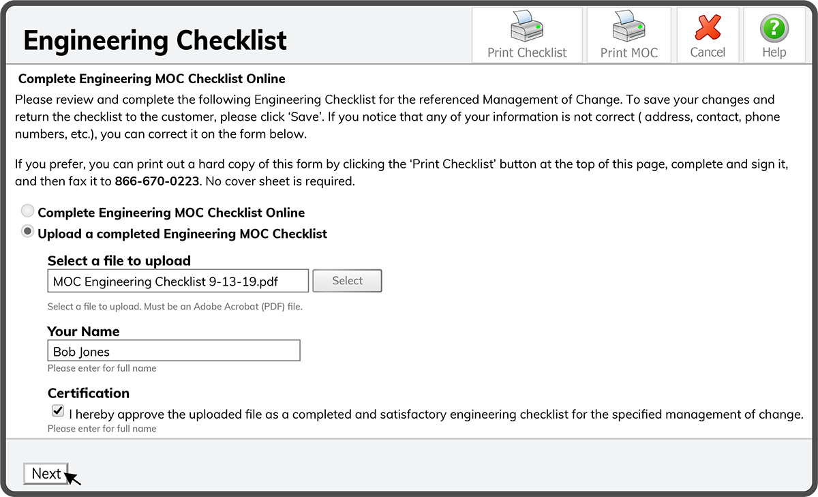
Task: Open Help via the green question mark icon
Action: coord(774,29)
